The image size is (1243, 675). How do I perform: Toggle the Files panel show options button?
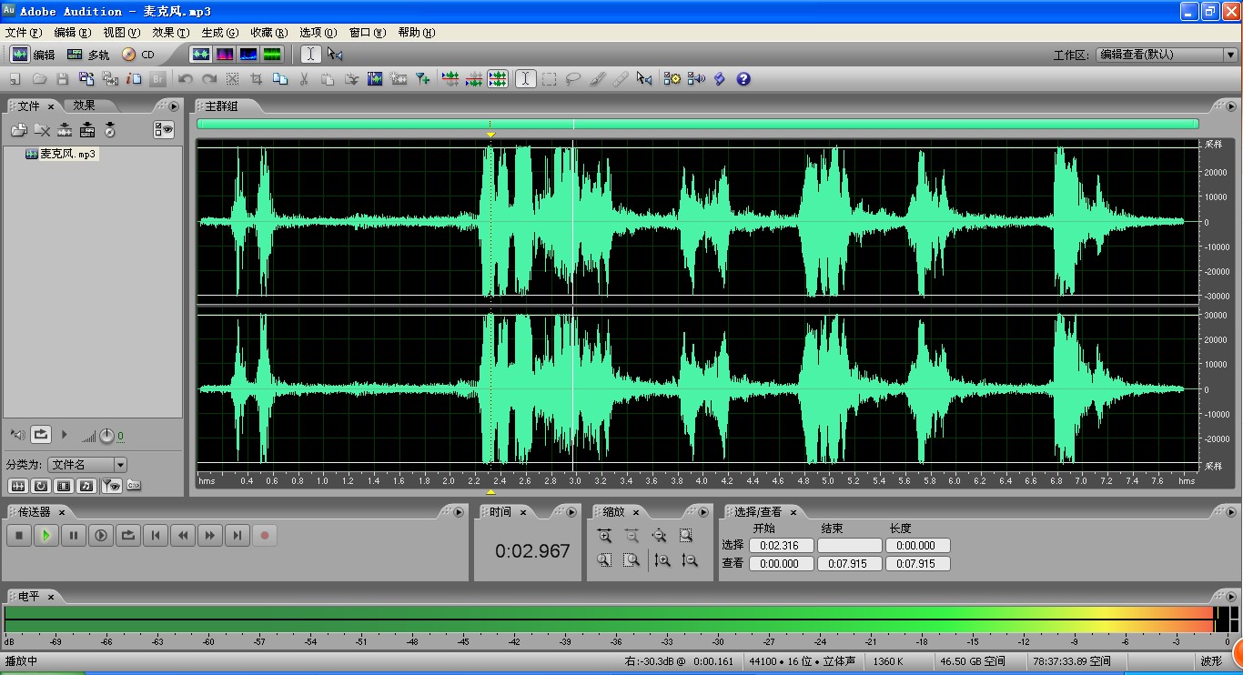(164, 129)
